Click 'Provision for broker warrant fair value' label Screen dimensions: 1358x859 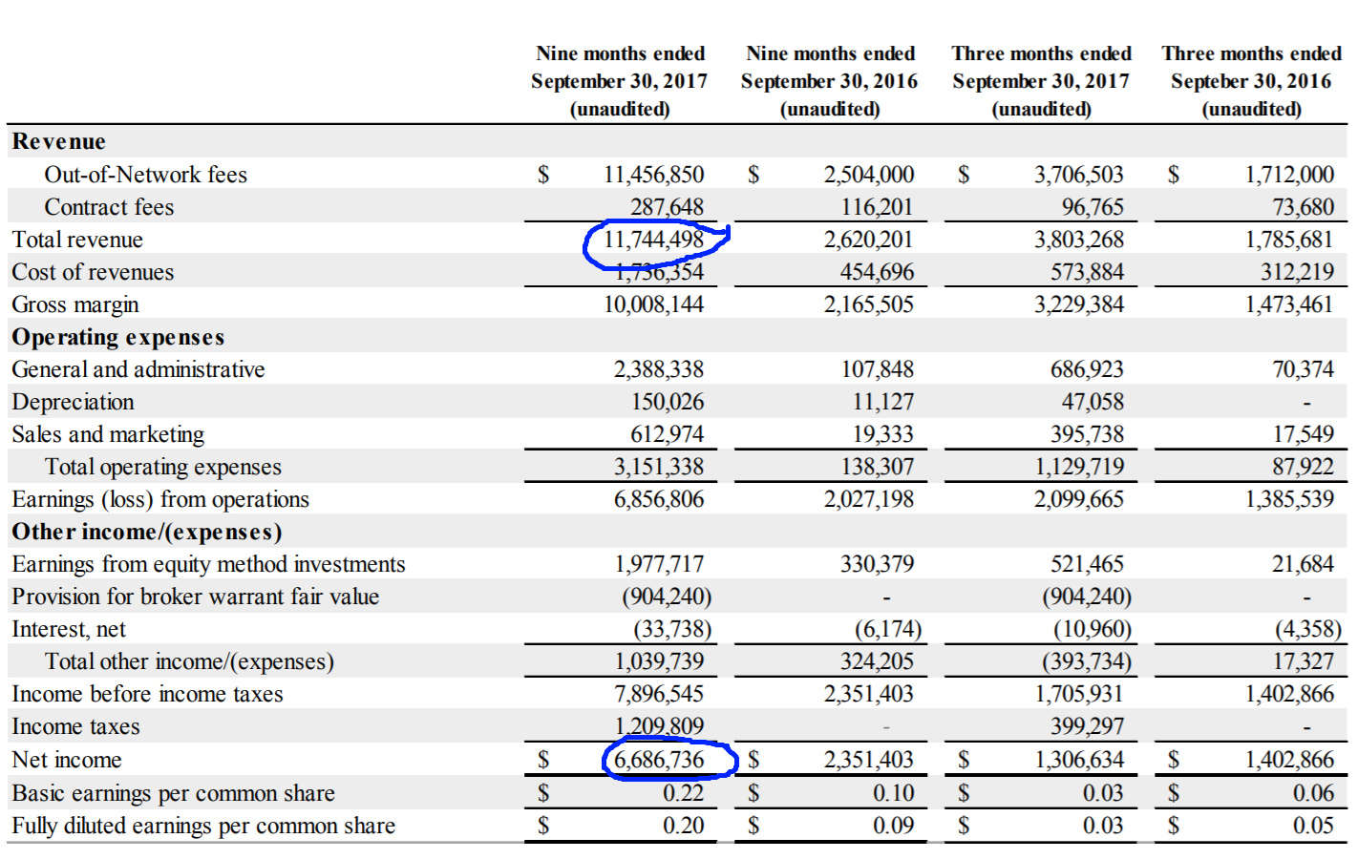pyautogui.click(x=196, y=597)
